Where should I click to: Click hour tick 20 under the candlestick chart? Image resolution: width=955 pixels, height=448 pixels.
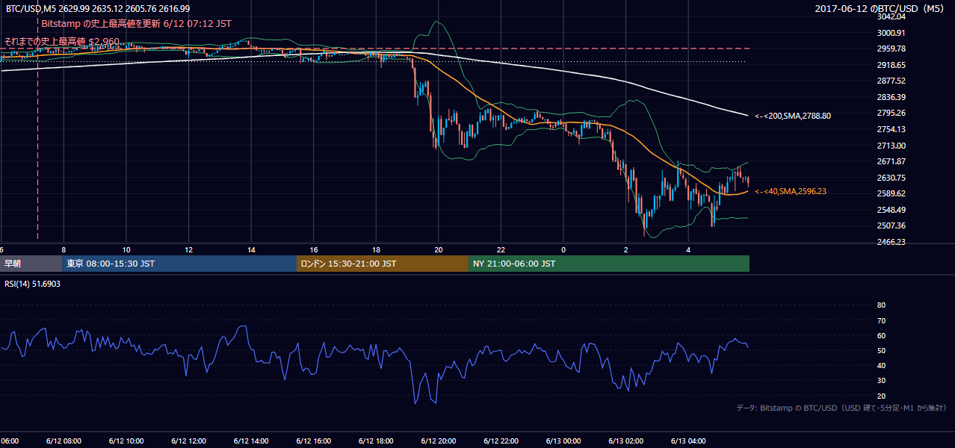[439, 250]
